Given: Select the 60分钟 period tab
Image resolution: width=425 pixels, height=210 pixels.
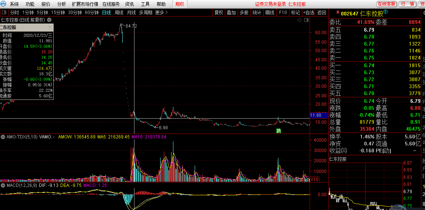Looking at the screenshot, I should point(91,12).
